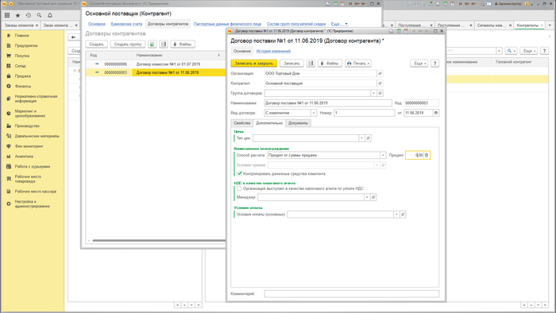Screen dimensions: 556x313
Task: Open Аналитика section in sidebar
Action: click(24, 156)
